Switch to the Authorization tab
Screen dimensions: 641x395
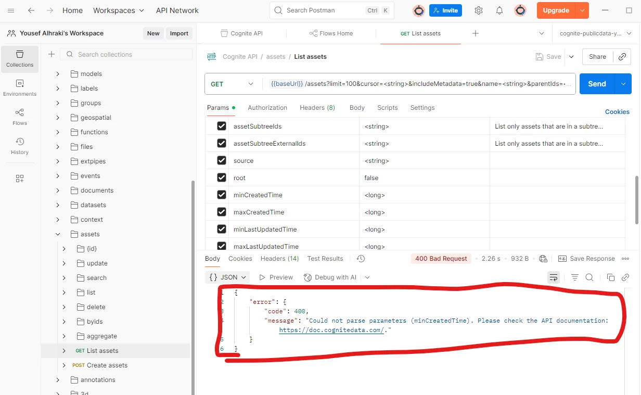pyautogui.click(x=267, y=108)
